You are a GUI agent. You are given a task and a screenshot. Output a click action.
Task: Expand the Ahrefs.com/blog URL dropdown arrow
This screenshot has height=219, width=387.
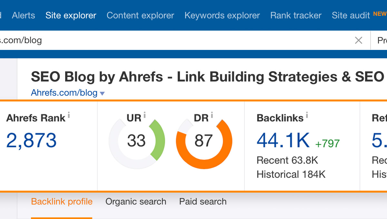tap(102, 94)
